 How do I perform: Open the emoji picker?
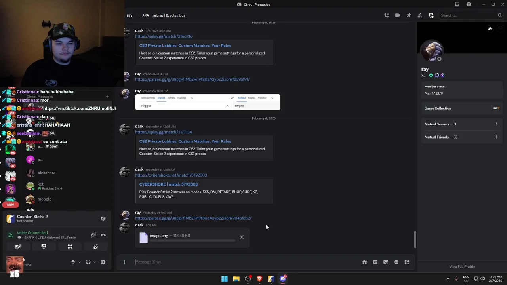396,262
